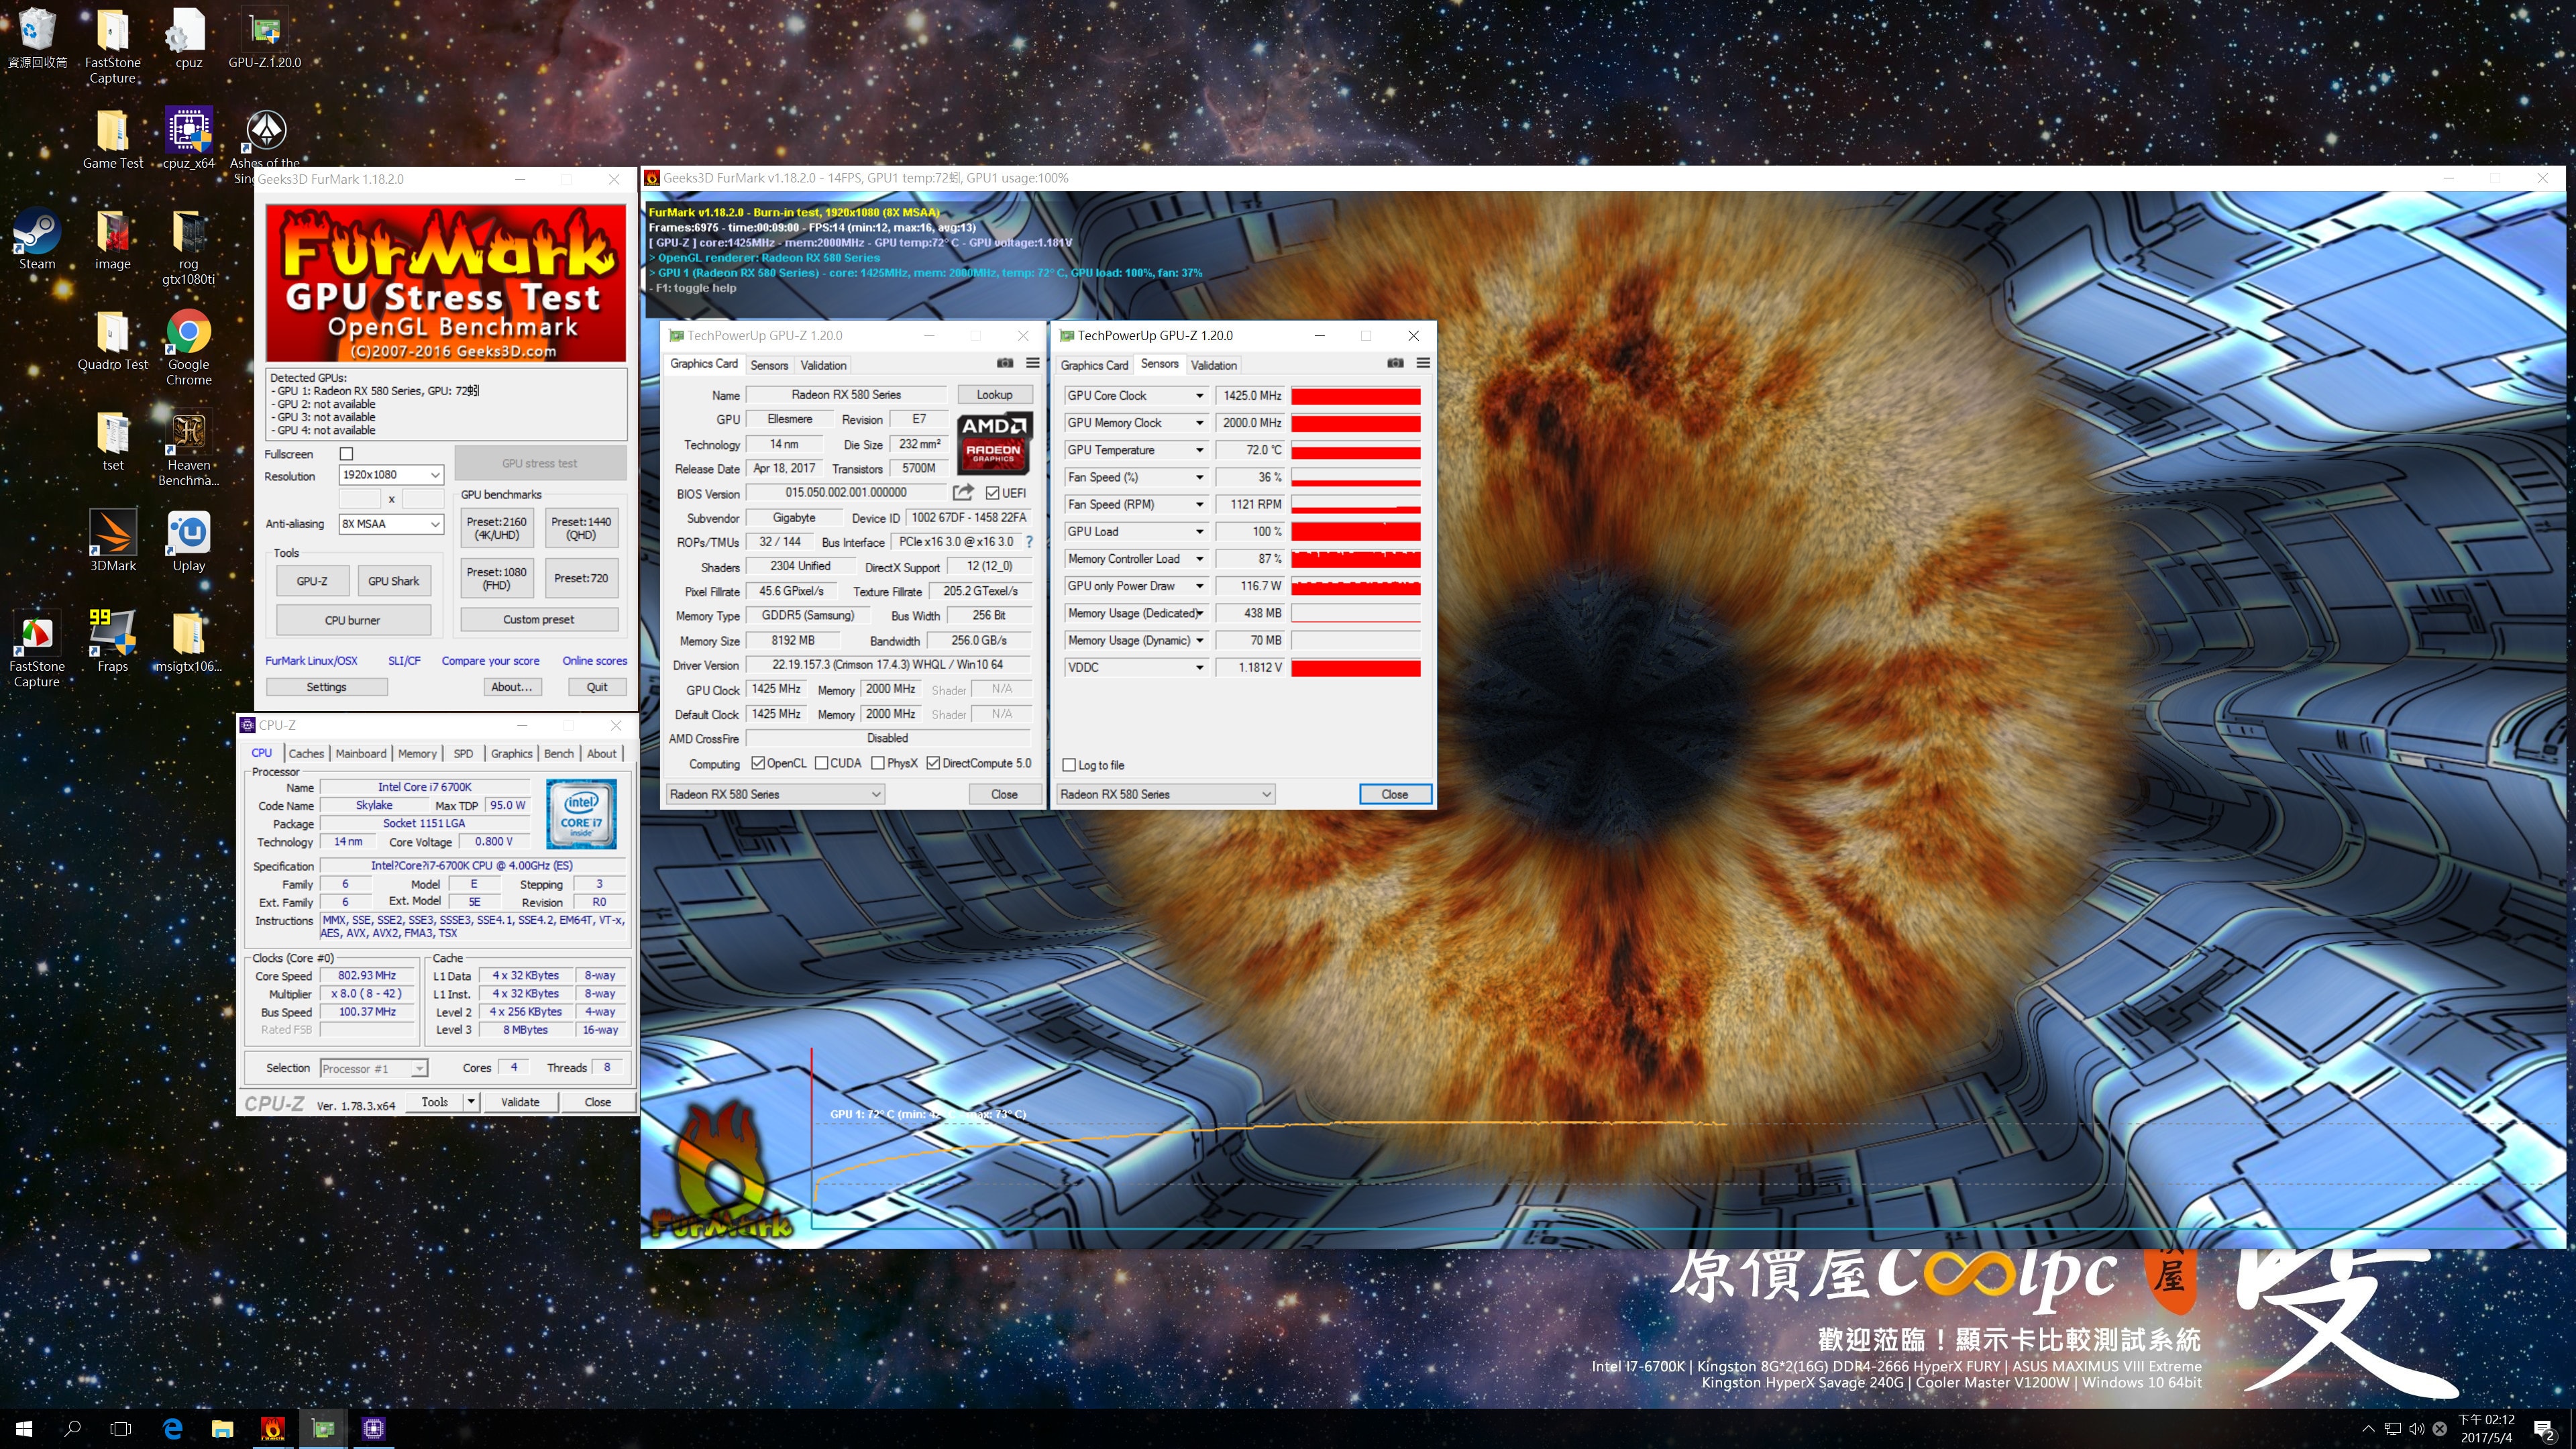Click GPU only Power Draw sensor graph

[x=1355, y=586]
